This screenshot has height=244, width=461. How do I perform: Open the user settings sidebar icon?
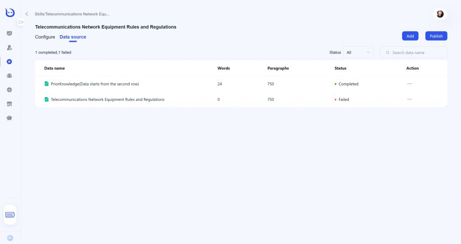coord(9,47)
